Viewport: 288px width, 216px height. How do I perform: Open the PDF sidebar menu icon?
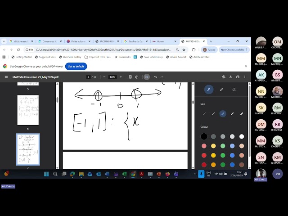click(x=6, y=77)
